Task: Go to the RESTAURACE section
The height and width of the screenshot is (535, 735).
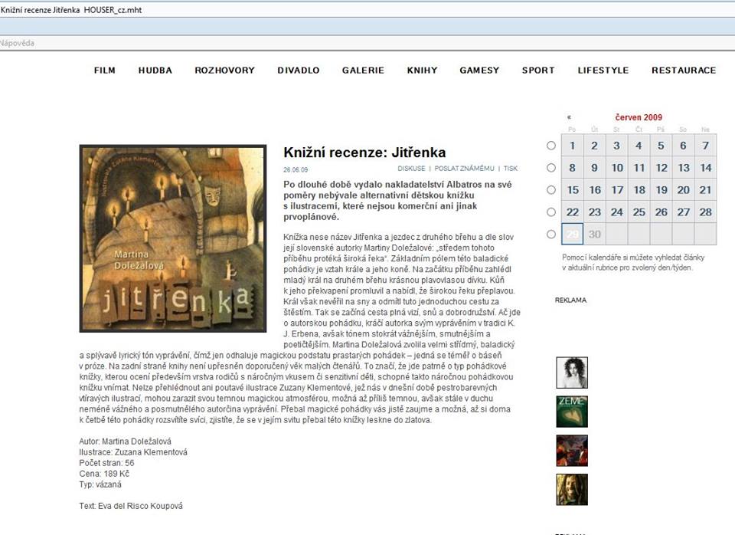Action: click(684, 71)
